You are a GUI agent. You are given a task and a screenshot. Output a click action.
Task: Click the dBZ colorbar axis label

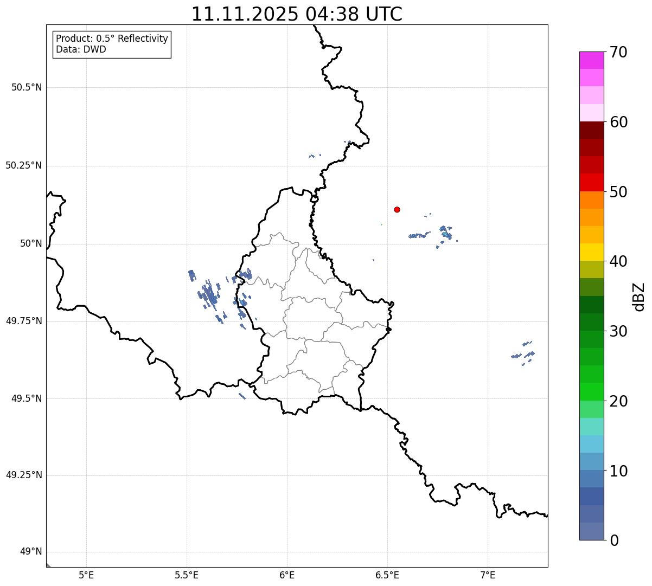click(x=639, y=297)
